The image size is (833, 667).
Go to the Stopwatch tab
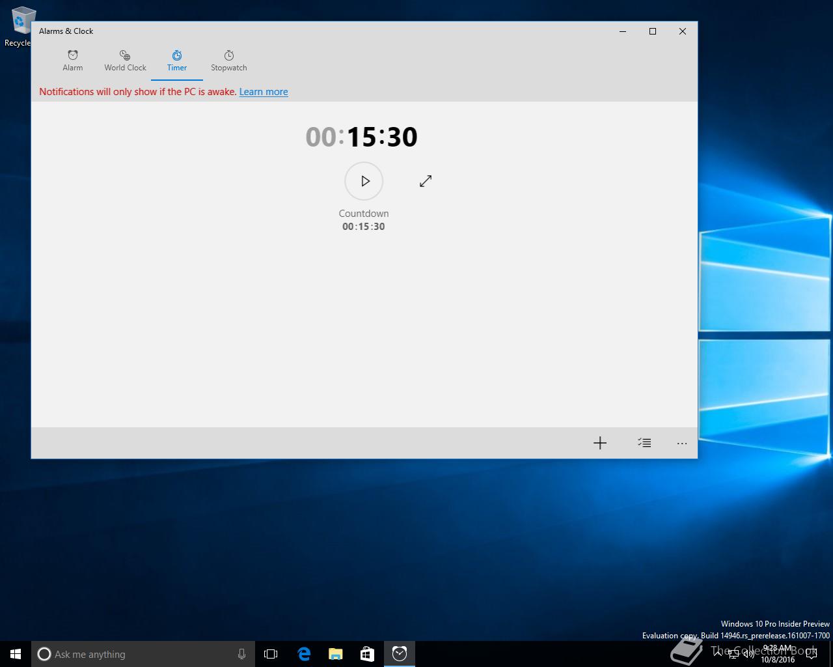tap(229, 61)
